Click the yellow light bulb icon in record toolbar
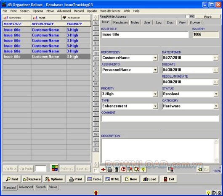 143,170
